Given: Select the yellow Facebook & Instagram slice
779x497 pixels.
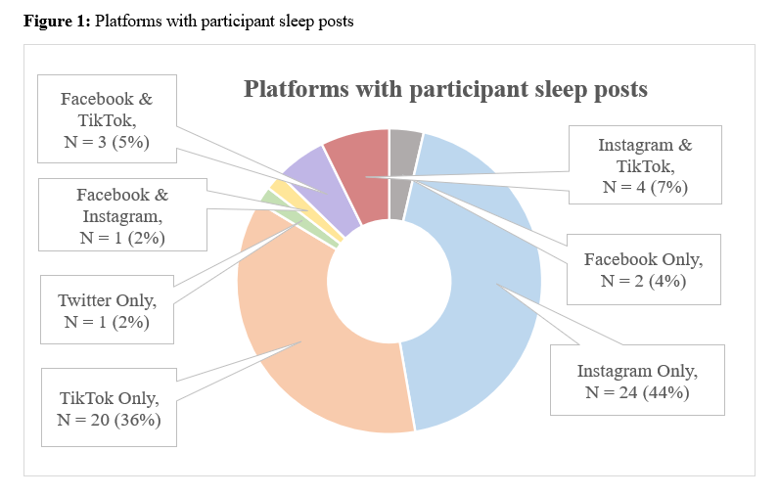Looking at the screenshot, I should tap(303, 210).
